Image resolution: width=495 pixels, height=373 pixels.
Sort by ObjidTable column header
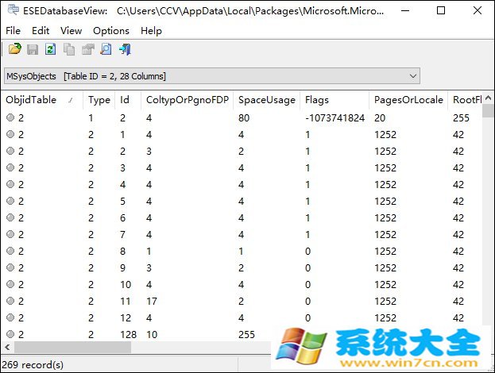pyautogui.click(x=41, y=100)
